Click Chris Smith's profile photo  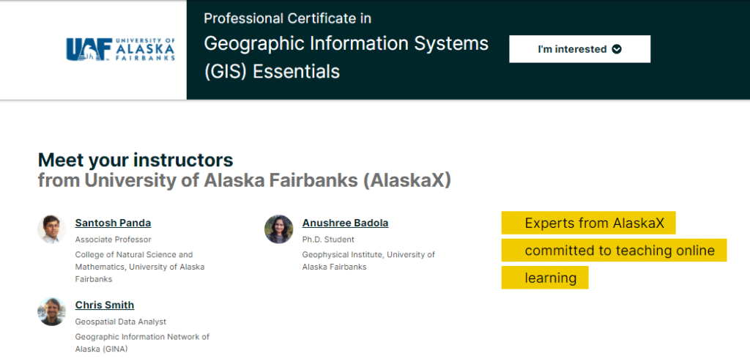(52, 311)
